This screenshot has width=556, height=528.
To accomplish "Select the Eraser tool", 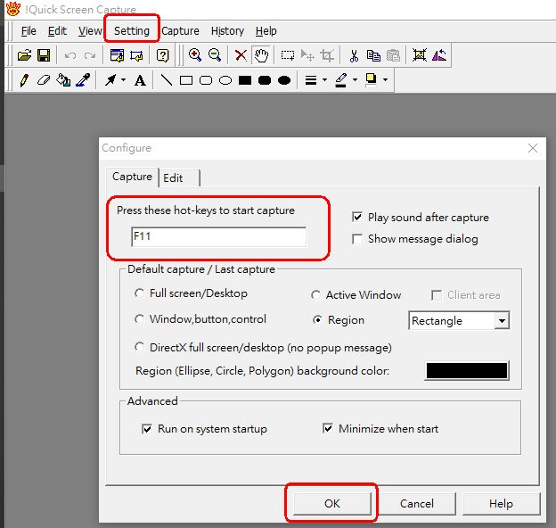I will tap(43, 80).
